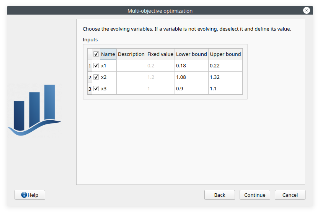The width and height of the screenshot is (320, 214).
Task: Edit the x2 upper bound 1.32 cell
Action: [x=225, y=77]
